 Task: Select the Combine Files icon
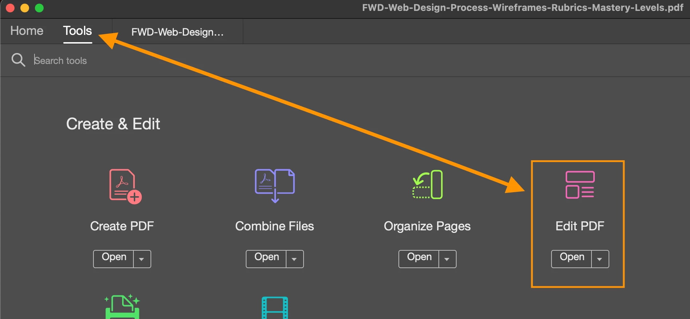click(x=275, y=186)
